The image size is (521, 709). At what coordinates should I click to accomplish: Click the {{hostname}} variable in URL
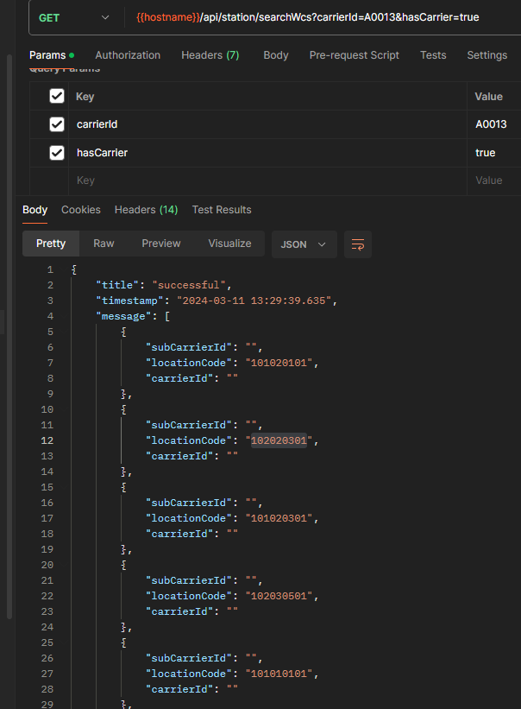tap(168, 17)
